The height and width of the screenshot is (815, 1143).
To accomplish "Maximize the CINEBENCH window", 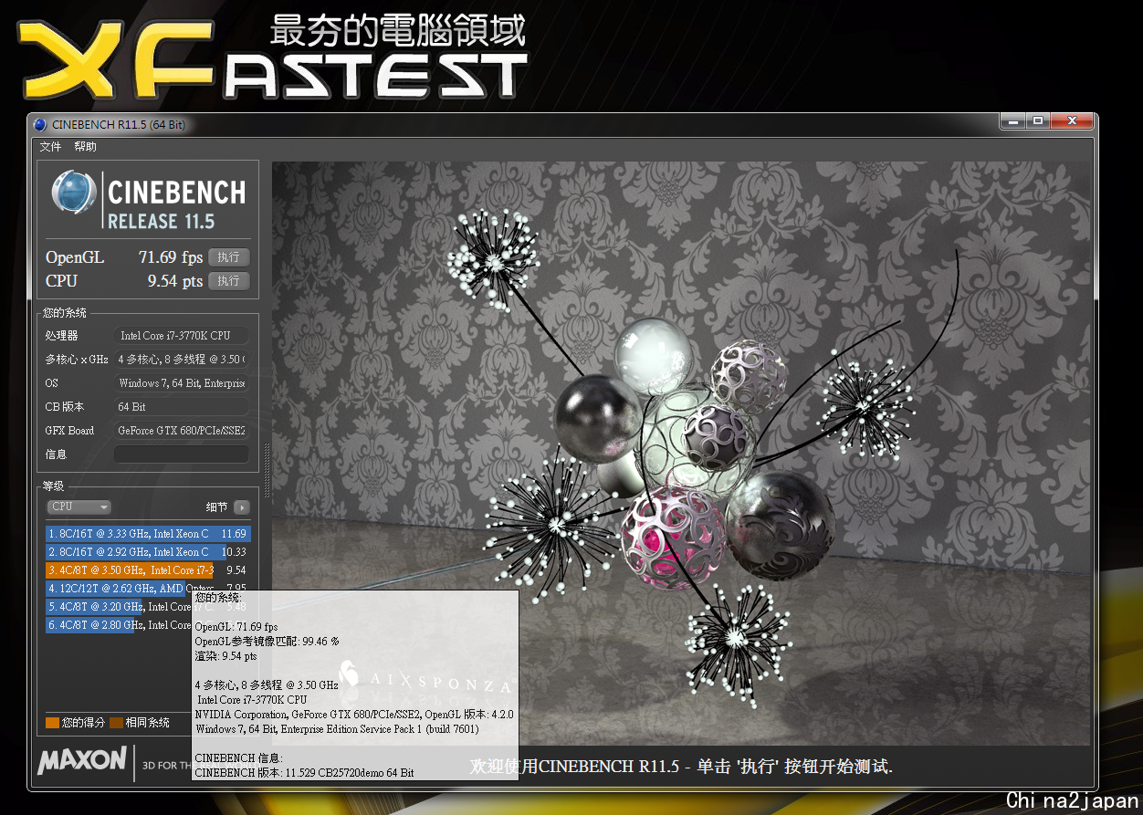I will [x=1036, y=120].
